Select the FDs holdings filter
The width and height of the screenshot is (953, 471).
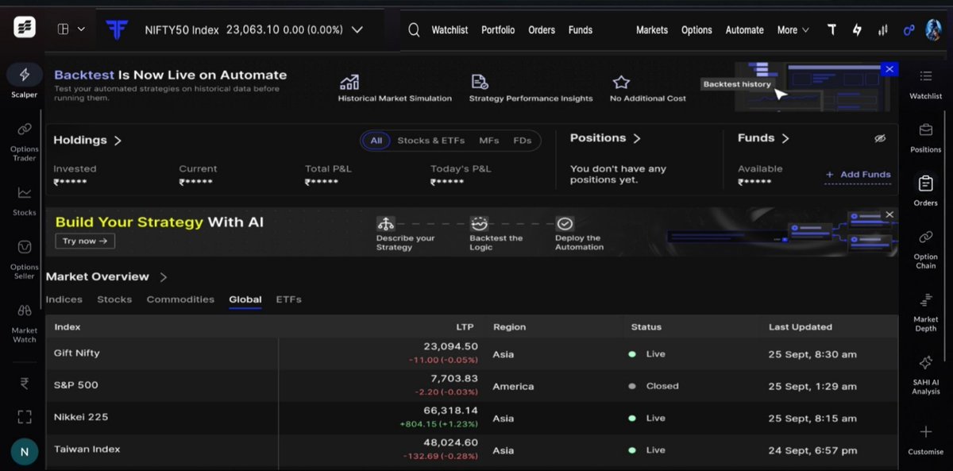click(522, 141)
